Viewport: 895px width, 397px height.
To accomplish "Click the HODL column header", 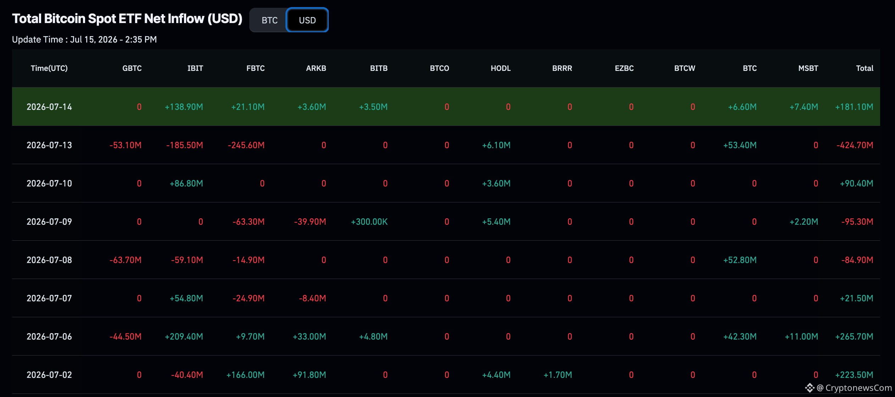I will pyautogui.click(x=501, y=68).
